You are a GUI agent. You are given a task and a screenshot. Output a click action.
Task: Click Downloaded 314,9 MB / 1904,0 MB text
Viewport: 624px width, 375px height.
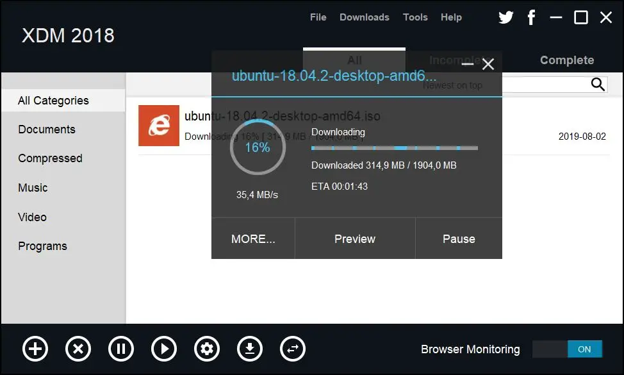[384, 165]
